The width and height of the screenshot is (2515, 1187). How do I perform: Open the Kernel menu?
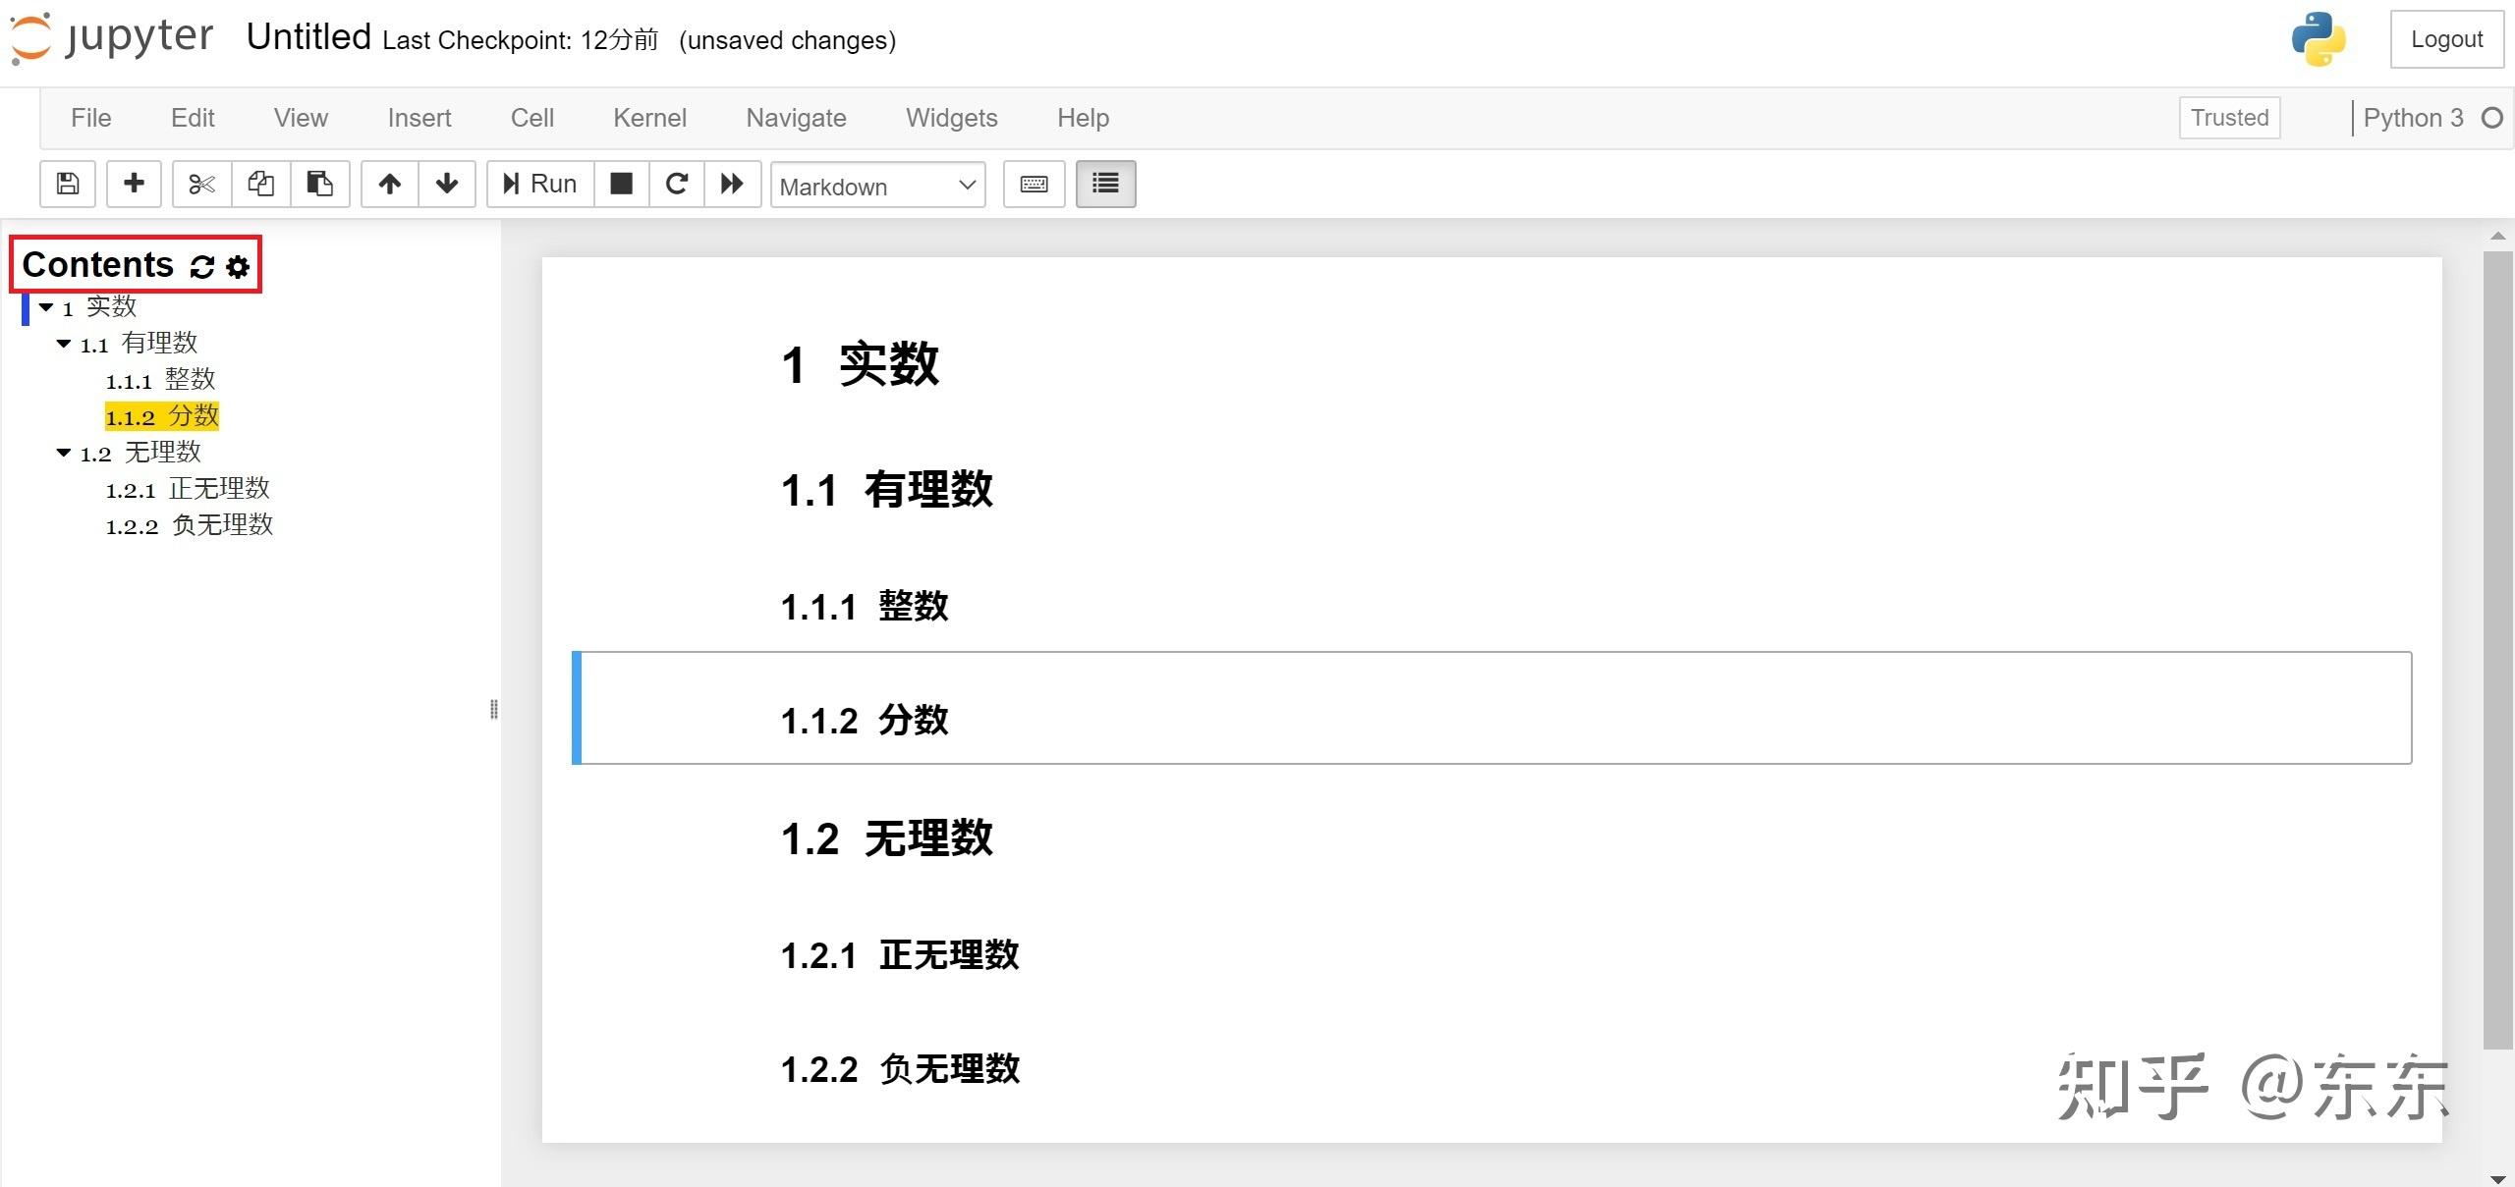point(649,118)
